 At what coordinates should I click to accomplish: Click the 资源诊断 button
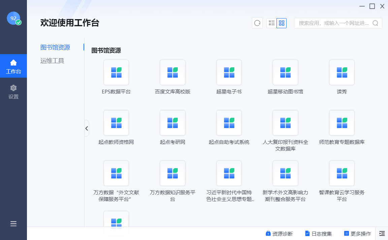pos(279,234)
